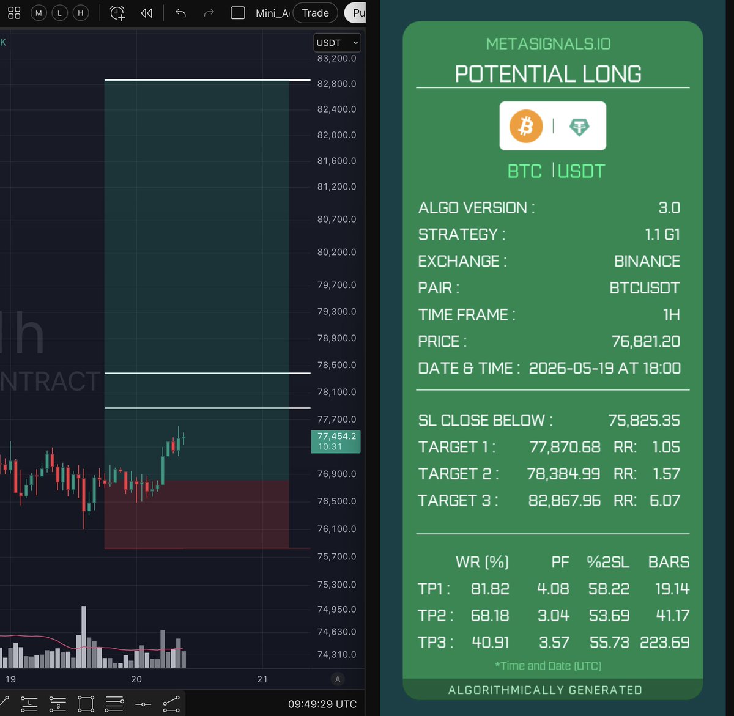Select the Horizontal Line drawing tool
Viewport: 734px width, 716px height.
click(x=143, y=704)
